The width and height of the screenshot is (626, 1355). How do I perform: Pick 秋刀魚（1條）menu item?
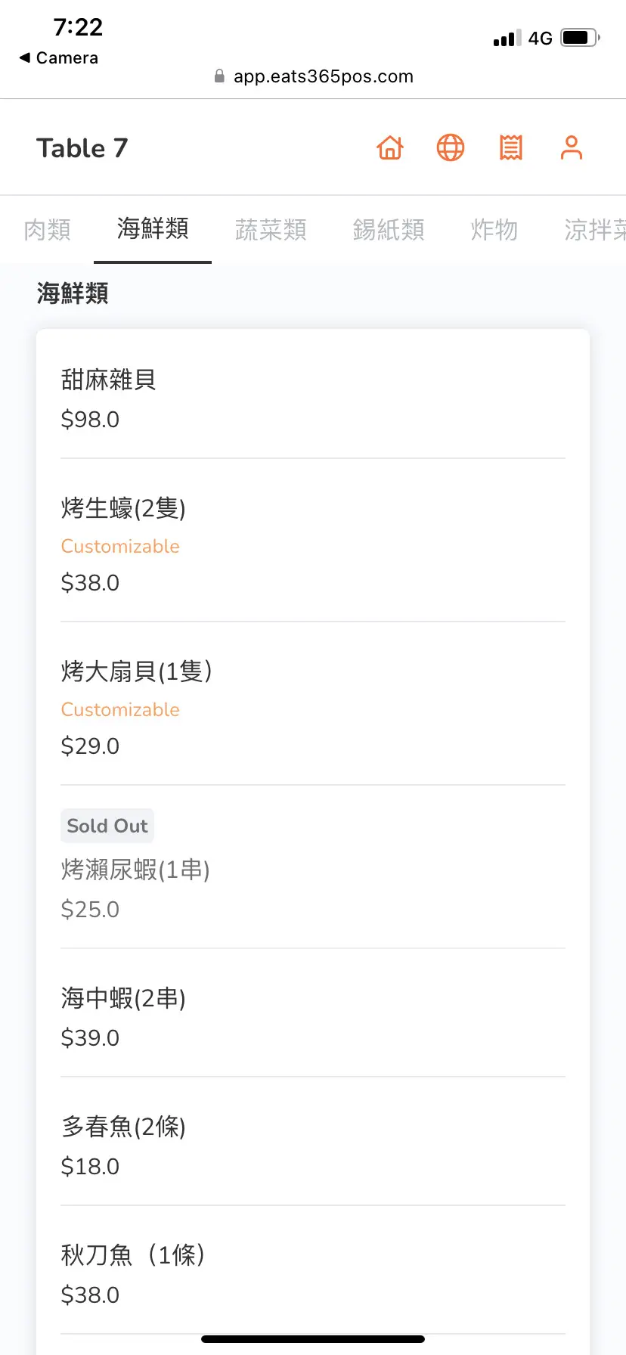click(312, 1274)
